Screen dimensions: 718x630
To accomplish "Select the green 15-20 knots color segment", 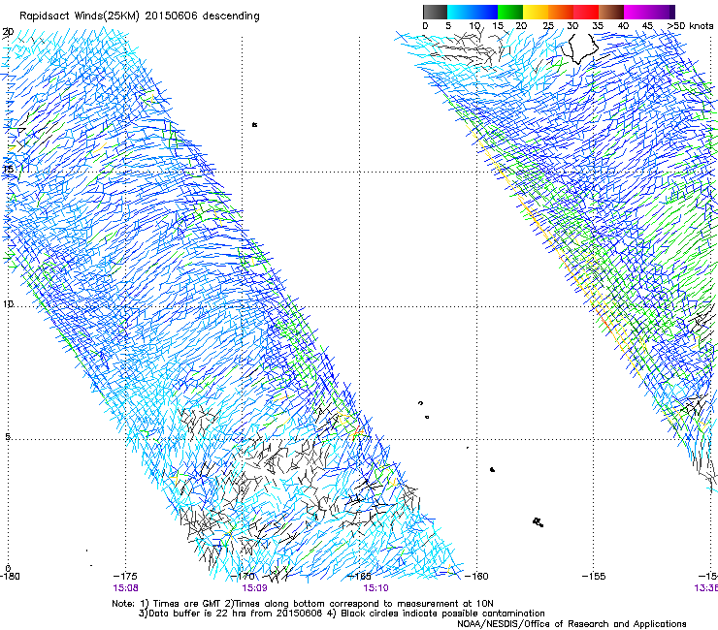I will 510,12.
